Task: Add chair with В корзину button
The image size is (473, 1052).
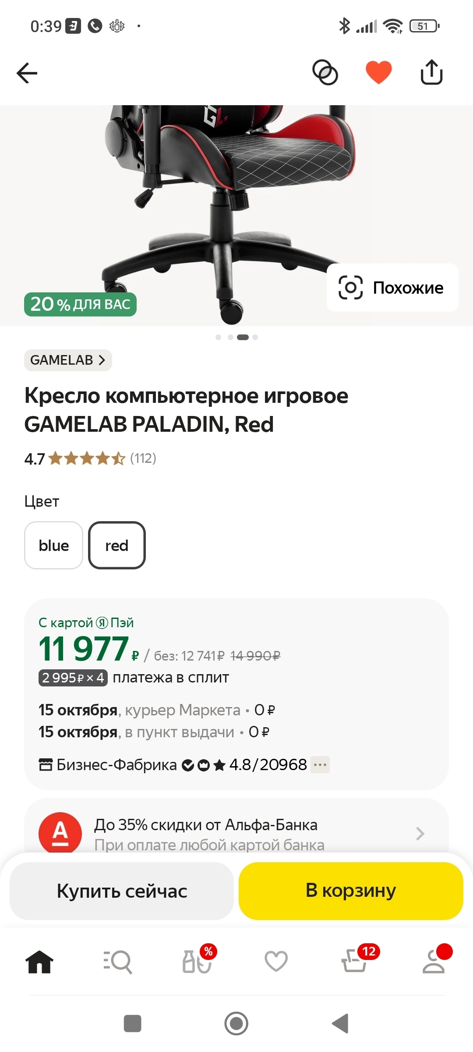Action: 351,891
